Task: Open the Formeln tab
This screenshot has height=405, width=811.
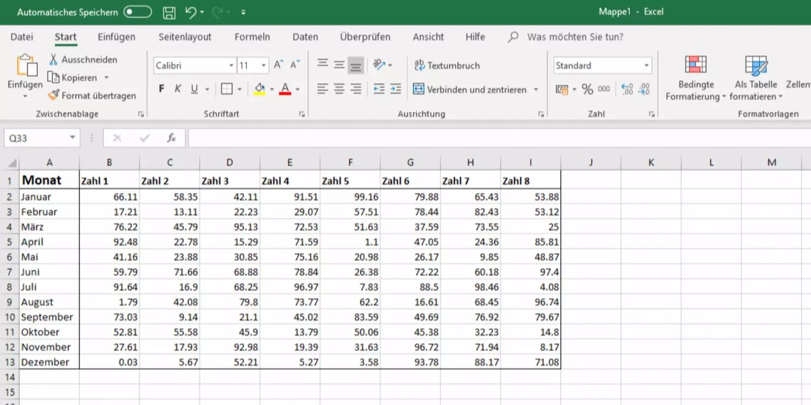Action: tap(252, 37)
